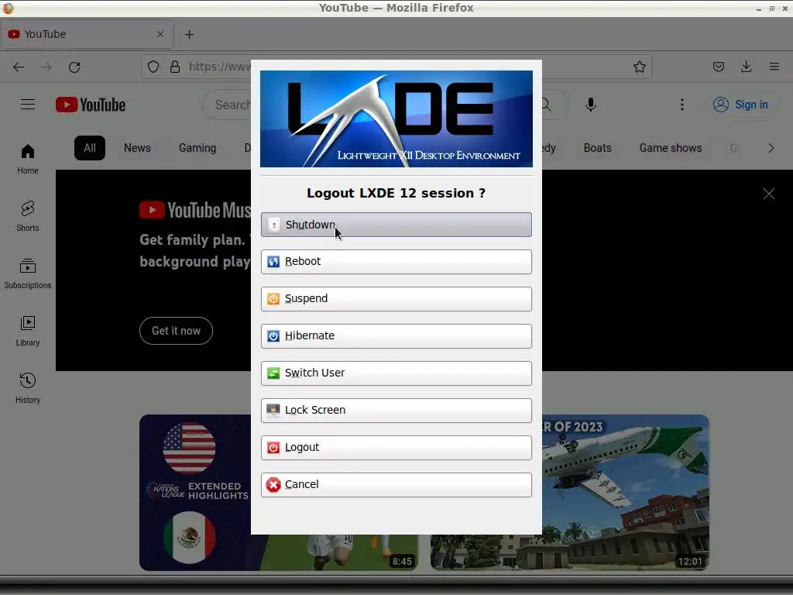
Task: Open Shorts in YouTube sidebar
Action: point(27,216)
